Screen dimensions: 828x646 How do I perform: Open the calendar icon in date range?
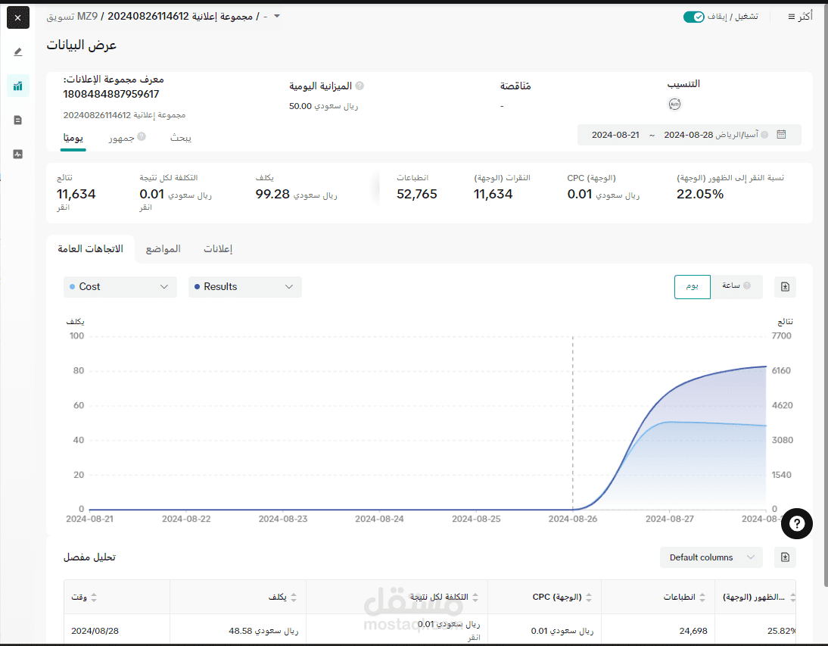point(781,135)
